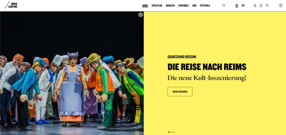Switch language to EN
The image size is (286, 135).
243,5
